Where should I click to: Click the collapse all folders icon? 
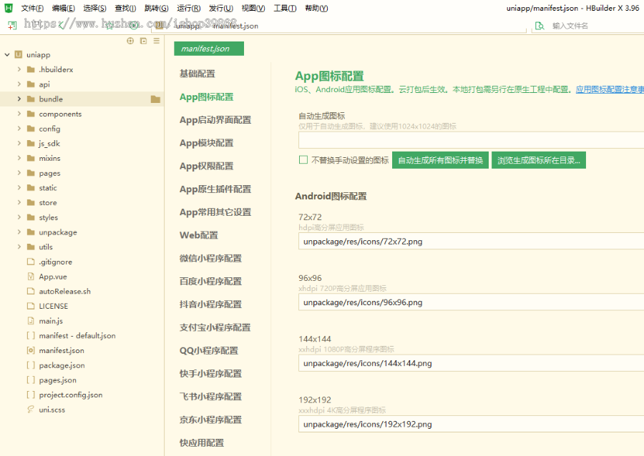143,41
